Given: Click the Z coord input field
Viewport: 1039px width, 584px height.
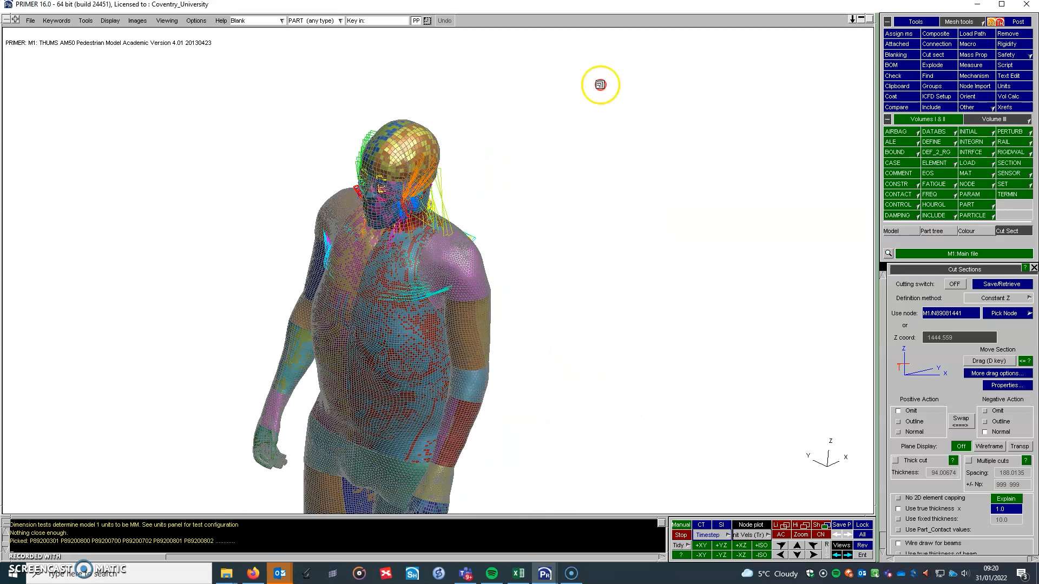Looking at the screenshot, I should point(959,337).
